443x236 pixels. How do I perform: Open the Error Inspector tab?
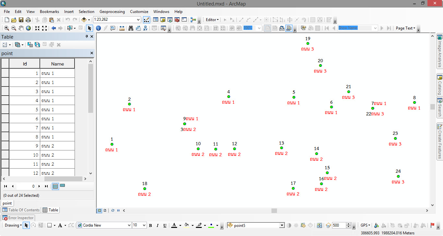tap(18, 218)
